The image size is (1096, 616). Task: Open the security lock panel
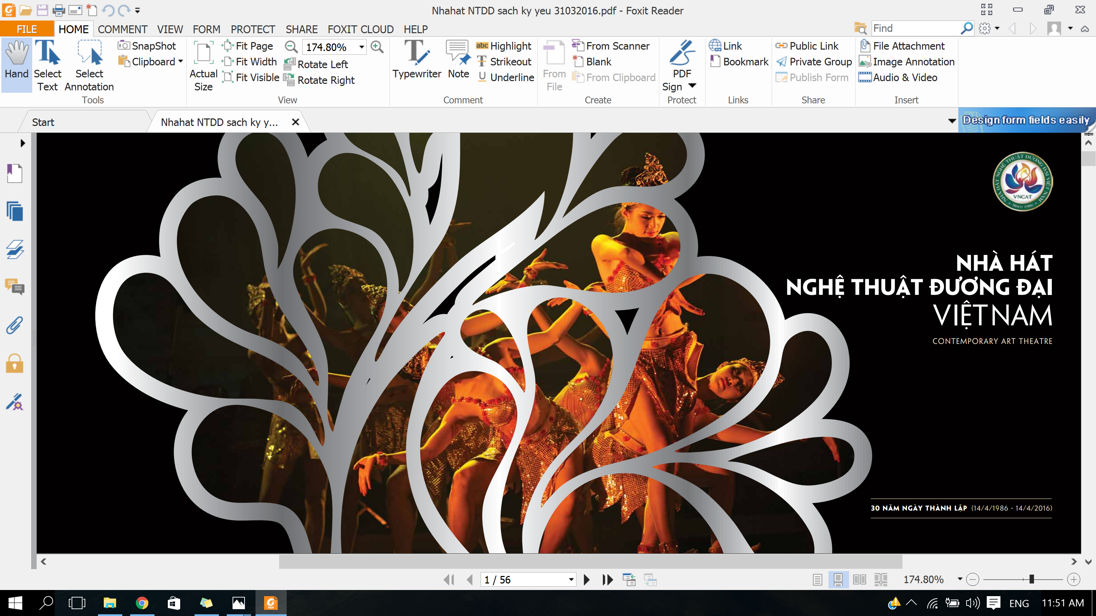click(14, 363)
